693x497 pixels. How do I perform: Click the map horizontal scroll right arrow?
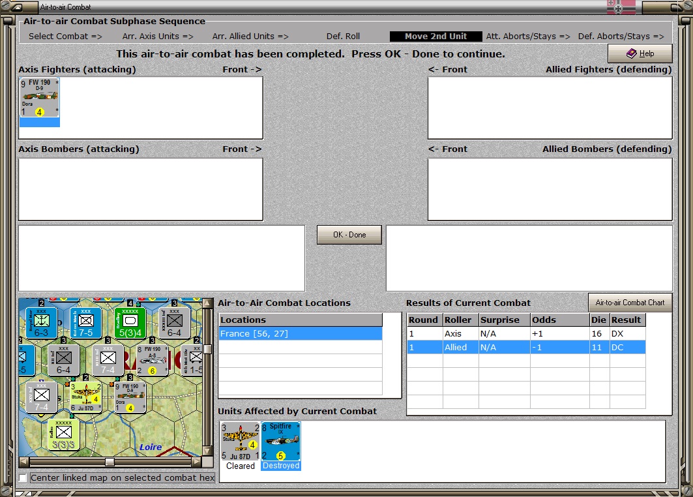point(197,462)
